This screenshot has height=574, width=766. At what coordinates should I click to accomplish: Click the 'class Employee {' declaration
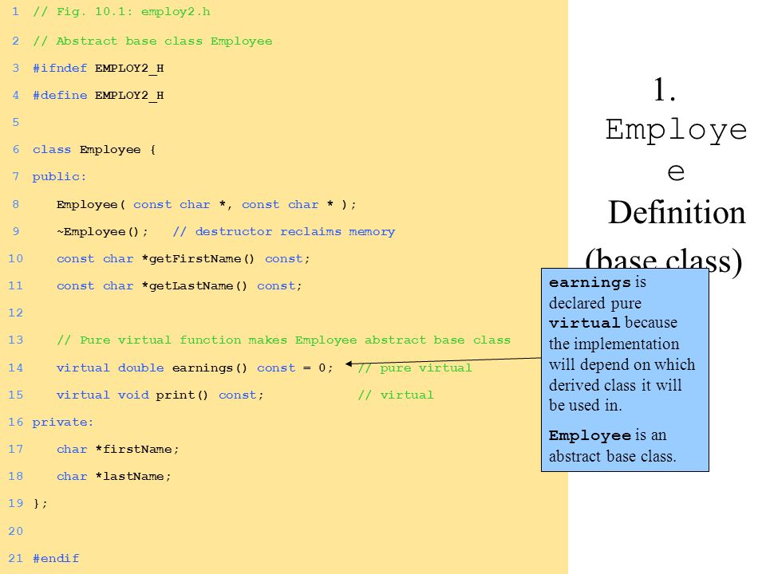pos(94,150)
